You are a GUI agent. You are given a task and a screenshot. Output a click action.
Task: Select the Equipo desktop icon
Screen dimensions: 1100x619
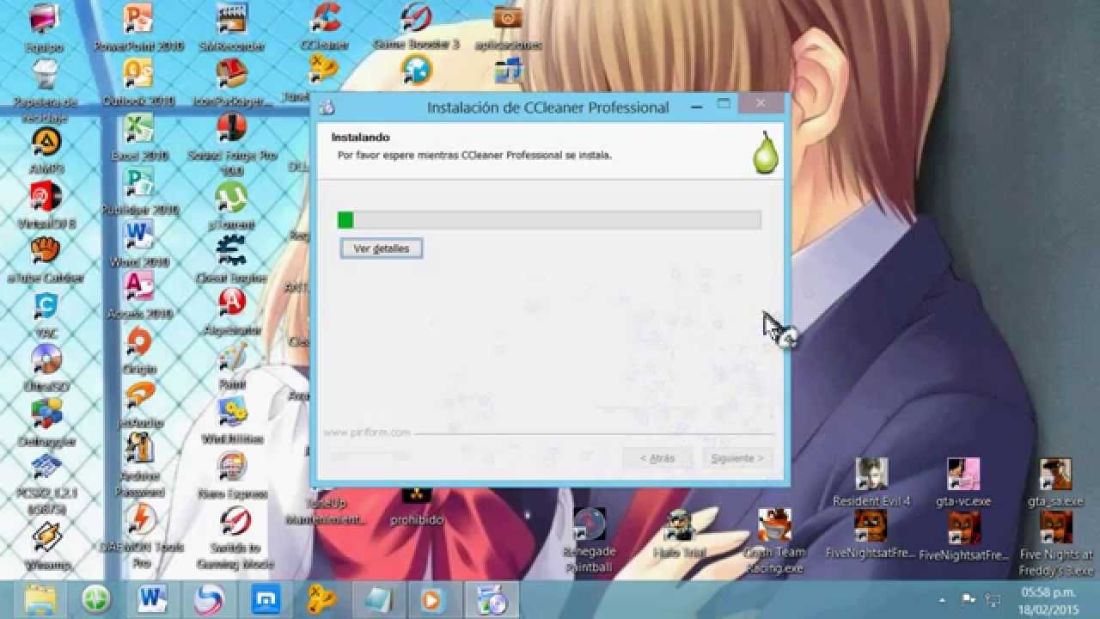tap(45, 28)
